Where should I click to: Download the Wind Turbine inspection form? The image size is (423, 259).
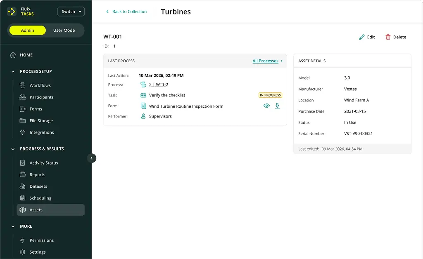tap(277, 106)
